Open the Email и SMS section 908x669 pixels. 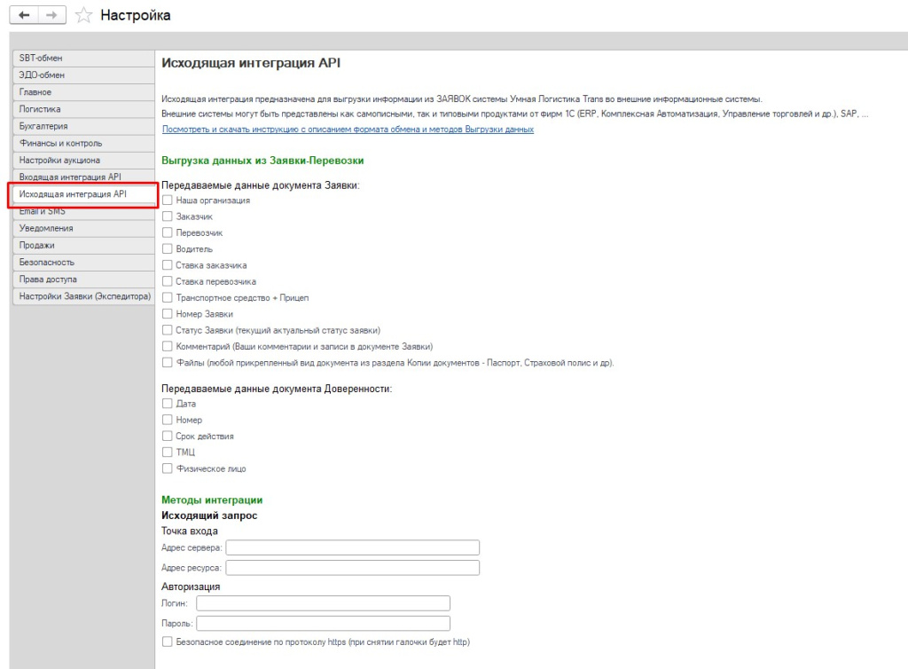[83, 212]
